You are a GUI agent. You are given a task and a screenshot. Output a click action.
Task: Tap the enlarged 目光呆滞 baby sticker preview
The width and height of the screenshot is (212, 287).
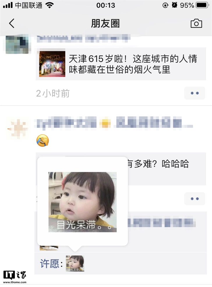[82, 202]
